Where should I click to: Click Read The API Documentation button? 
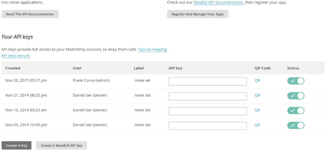30,14
